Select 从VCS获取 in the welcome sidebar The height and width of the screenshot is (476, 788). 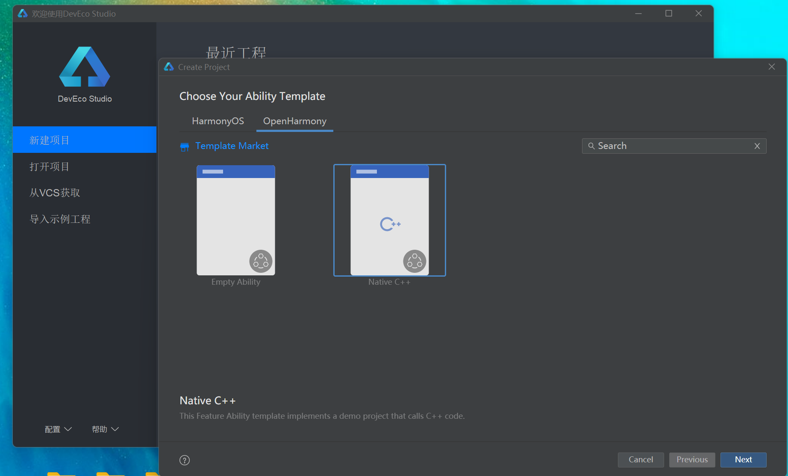[85, 193]
